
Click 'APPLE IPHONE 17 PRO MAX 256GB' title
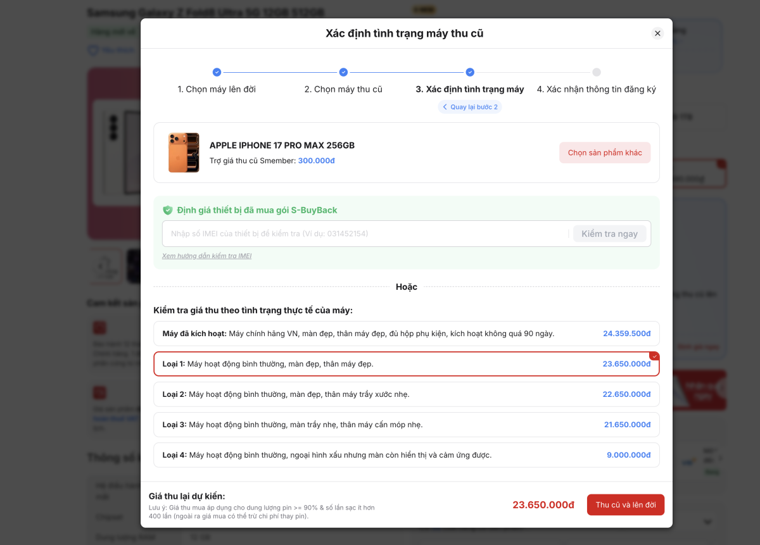point(282,146)
